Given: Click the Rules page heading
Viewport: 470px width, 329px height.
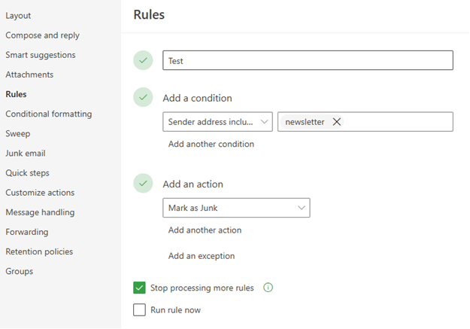Looking at the screenshot, I should point(149,15).
